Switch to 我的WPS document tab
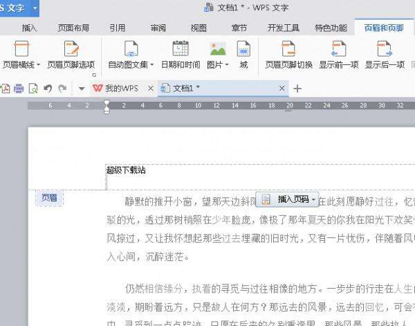This screenshot has height=326, width=415. tap(116, 88)
